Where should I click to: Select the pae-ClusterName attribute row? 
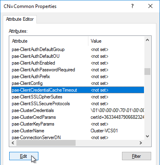(x=78, y=131)
